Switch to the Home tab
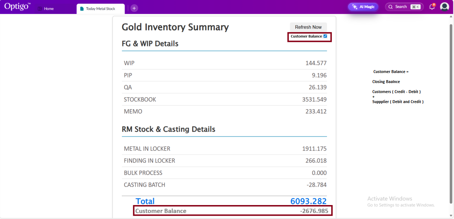 coord(49,9)
